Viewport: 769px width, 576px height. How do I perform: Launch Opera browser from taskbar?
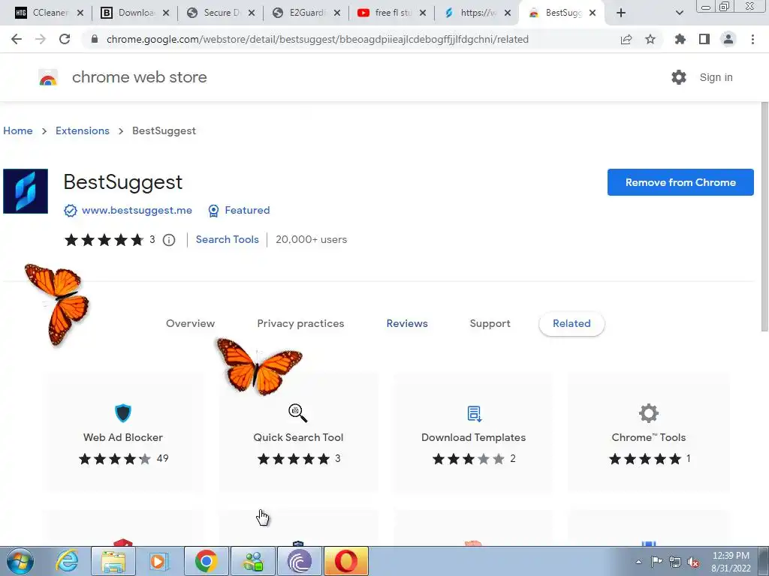coord(345,561)
